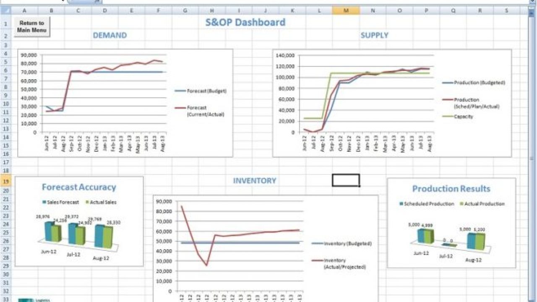Screen dimensions: 537x302
Task: Click the 90,000 axis value in Demand chart
Action: (x=29, y=55)
